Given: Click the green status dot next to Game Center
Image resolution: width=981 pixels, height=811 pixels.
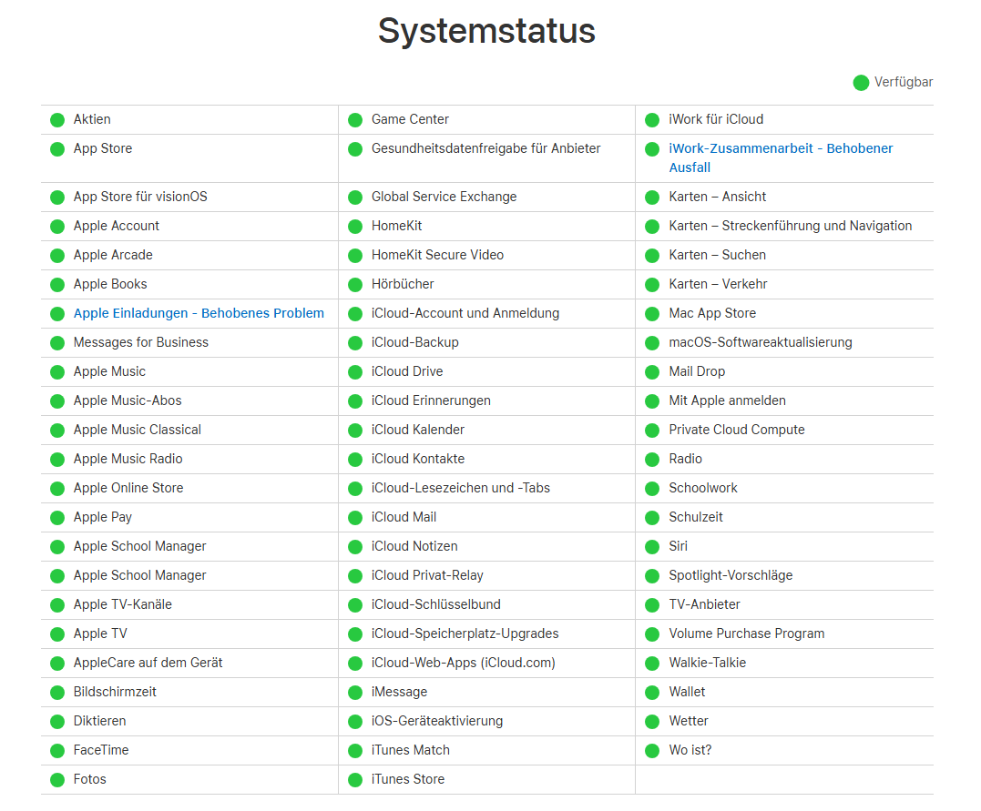Looking at the screenshot, I should [x=355, y=120].
